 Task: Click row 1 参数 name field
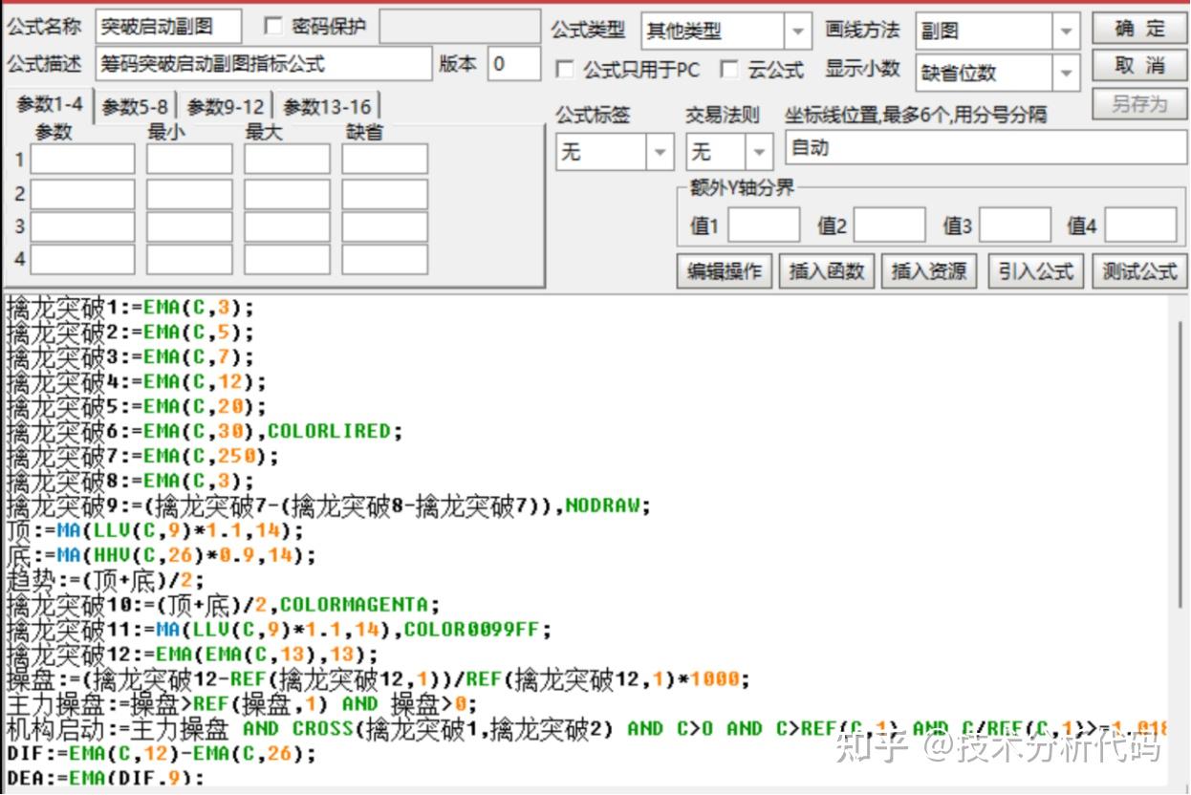(83, 159)
